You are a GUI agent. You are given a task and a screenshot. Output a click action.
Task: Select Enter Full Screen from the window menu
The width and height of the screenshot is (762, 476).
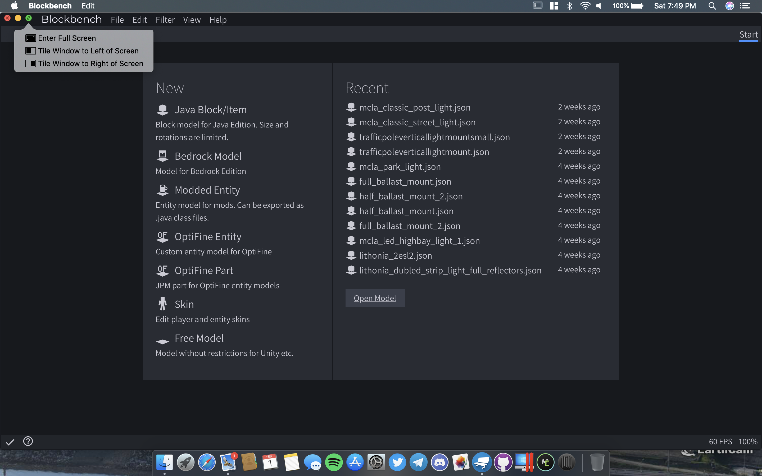point(67,38)
